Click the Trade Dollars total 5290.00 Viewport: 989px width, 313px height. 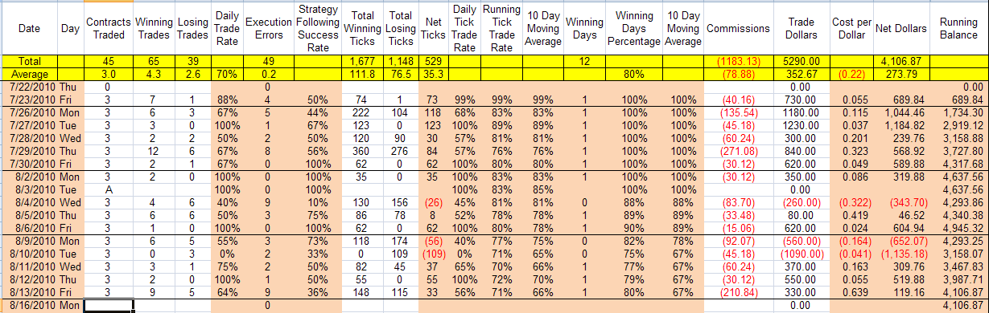pyautogui.click(x=803, y=61)
